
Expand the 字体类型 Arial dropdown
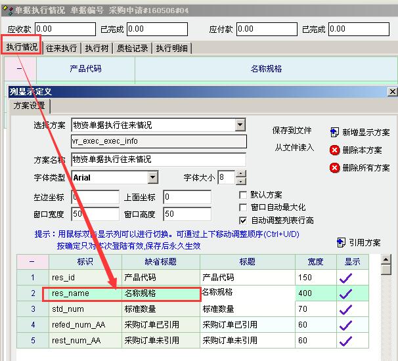pos(153,177)
